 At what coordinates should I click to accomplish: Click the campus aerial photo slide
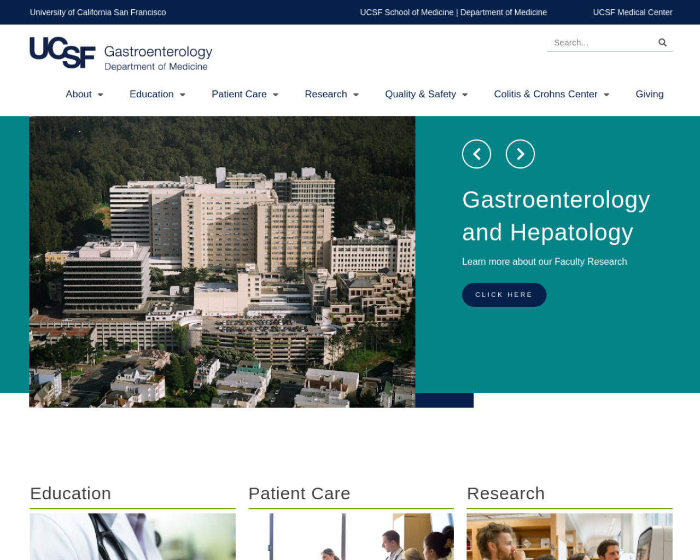coord(222,261)
